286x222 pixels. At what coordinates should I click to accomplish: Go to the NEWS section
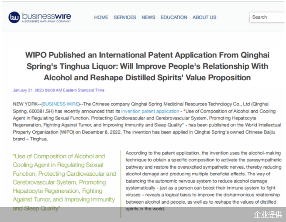point(148,17)
